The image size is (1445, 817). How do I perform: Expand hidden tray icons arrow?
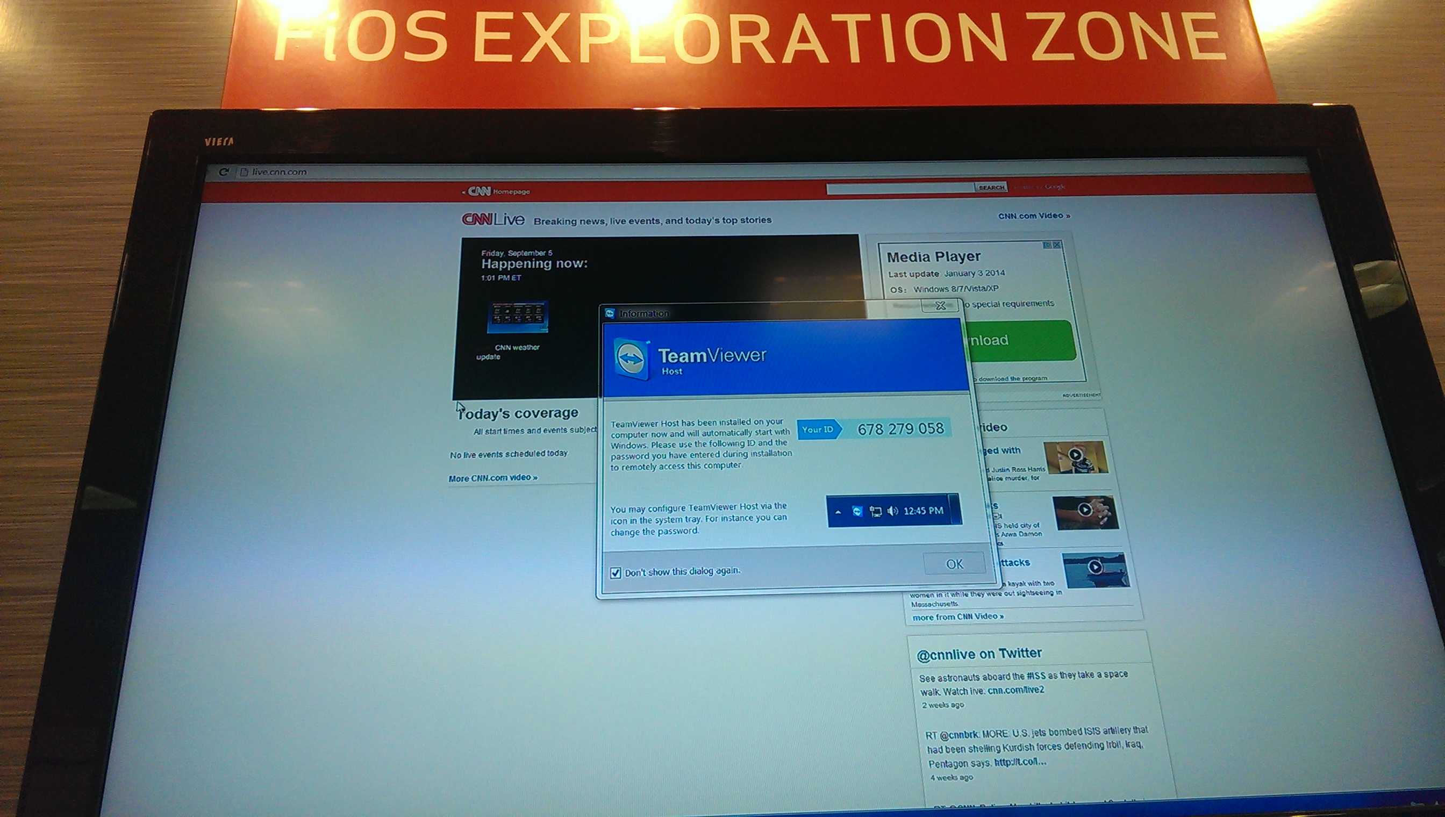point(838,512)
